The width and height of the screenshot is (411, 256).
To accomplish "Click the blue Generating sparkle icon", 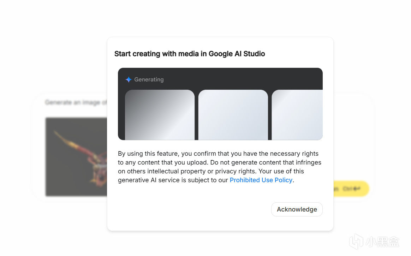I will [x=129, y=80].
